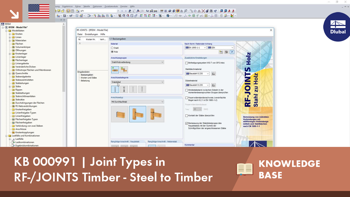Toggle Mindestabstand zwischen Dübeln checkbox
Image resolution: width=350 pixels, height=197 pixels.
(187, 90)
